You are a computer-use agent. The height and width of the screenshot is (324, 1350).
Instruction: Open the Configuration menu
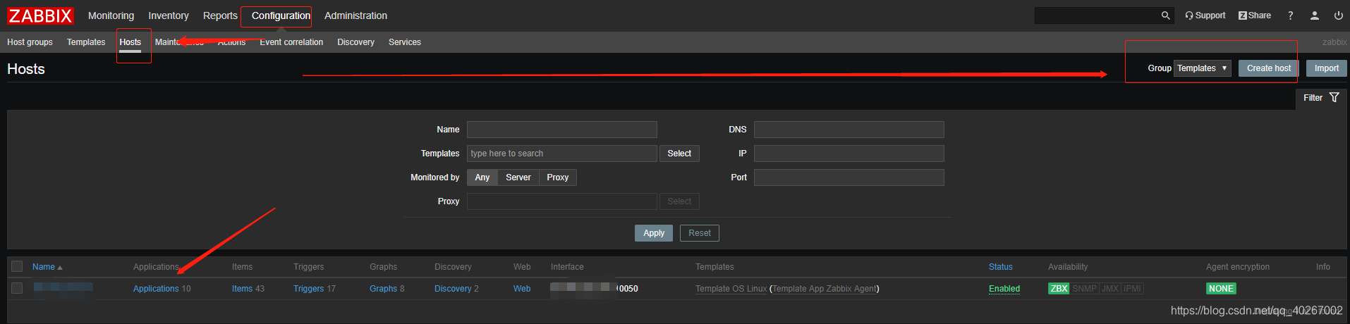coord(281,15)
